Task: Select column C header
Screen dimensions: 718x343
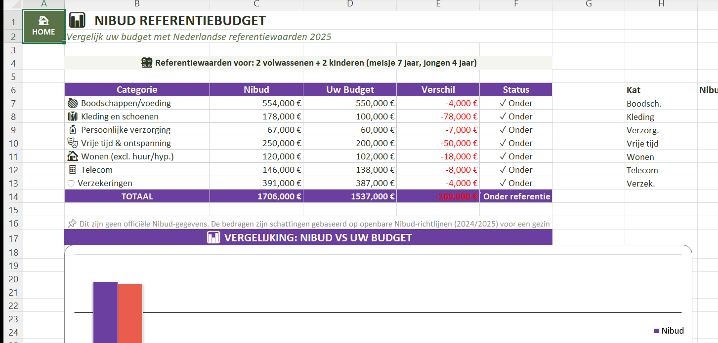Action: (256, 4)
